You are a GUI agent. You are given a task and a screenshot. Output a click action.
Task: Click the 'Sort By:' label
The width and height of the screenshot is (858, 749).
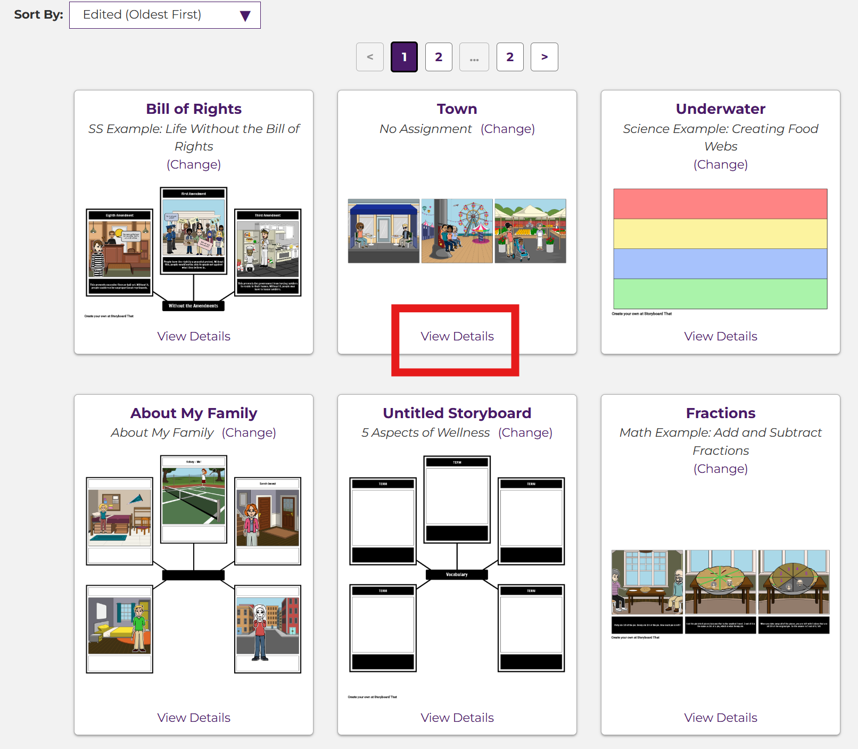39,15
